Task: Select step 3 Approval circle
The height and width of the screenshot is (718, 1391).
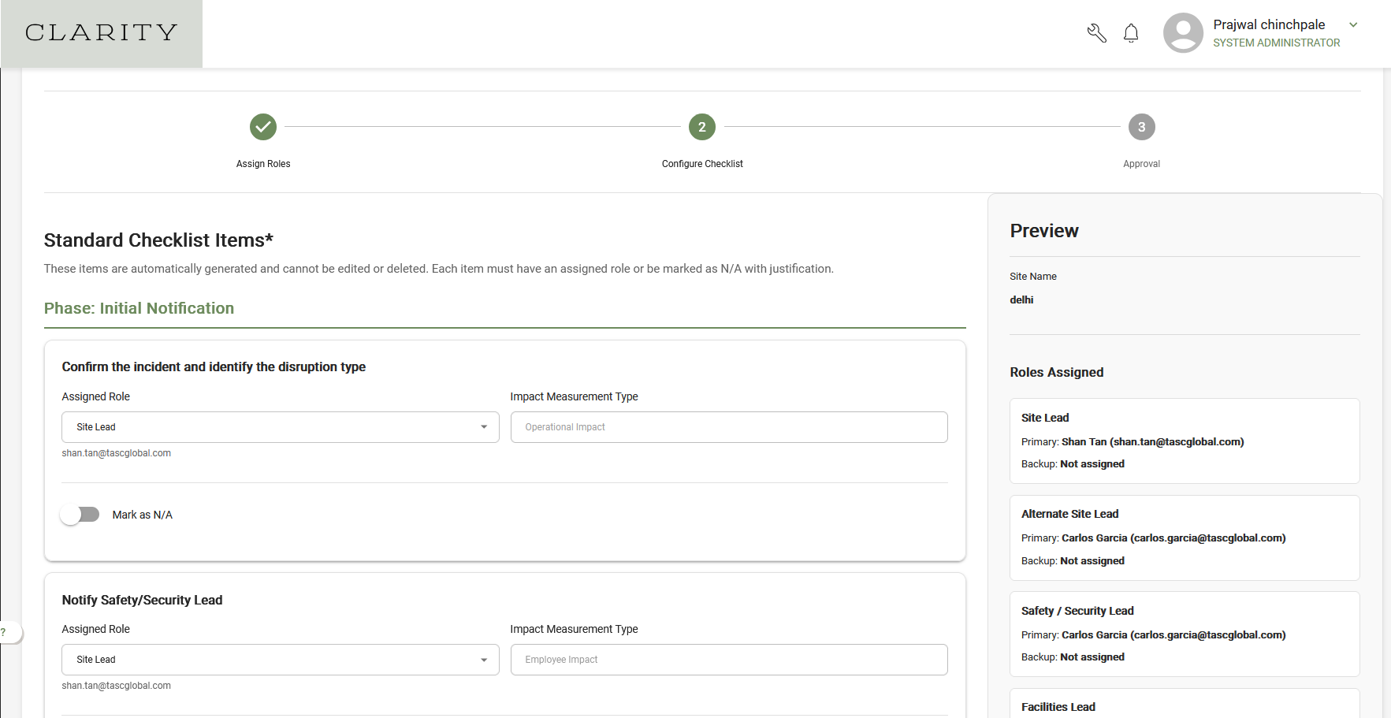Action: (1141, 127)
